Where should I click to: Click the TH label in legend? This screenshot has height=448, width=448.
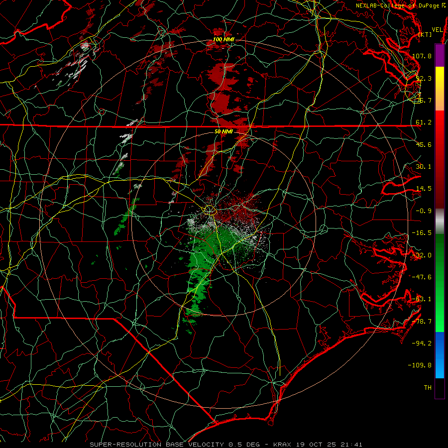pyautogui.click(x=428, y=388)
